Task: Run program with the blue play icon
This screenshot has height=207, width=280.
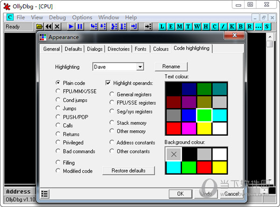Action: 71,27
